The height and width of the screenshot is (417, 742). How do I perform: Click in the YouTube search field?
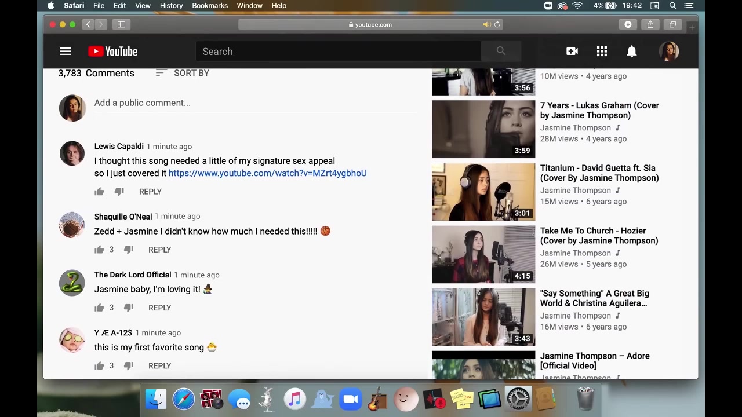point(338,52)
